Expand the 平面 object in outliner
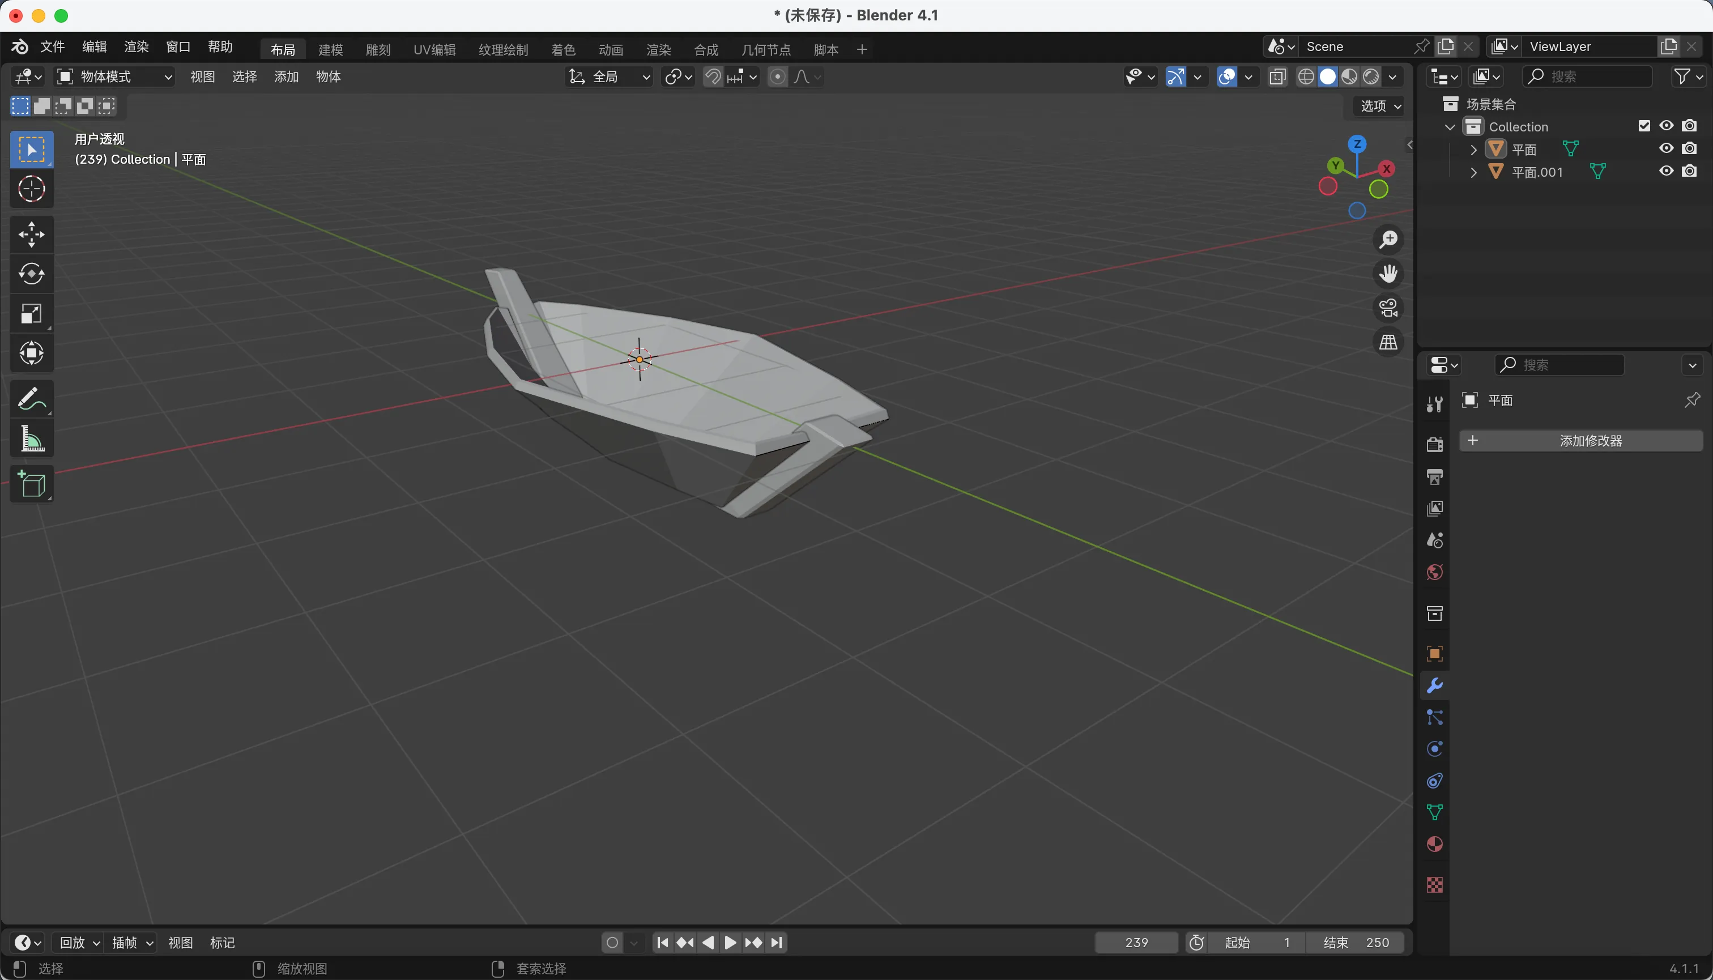Viewport: 1713px width, 980px height. pos(1473,150)
